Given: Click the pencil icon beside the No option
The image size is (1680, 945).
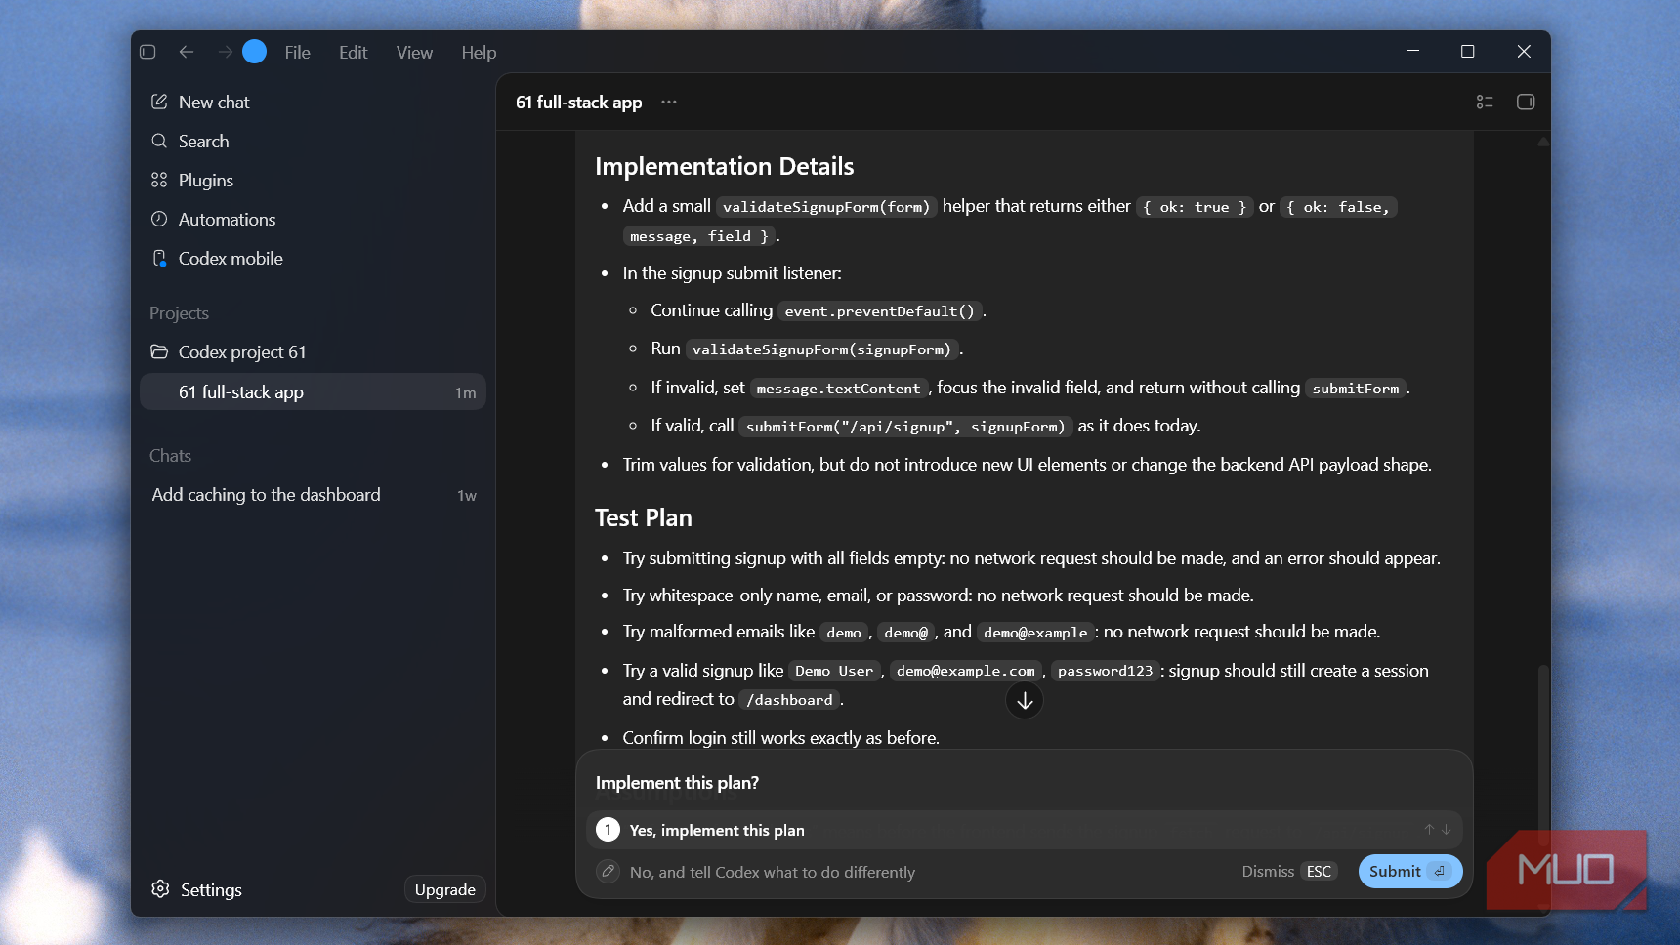Looking at the screenshot, I should click(608, 871).
